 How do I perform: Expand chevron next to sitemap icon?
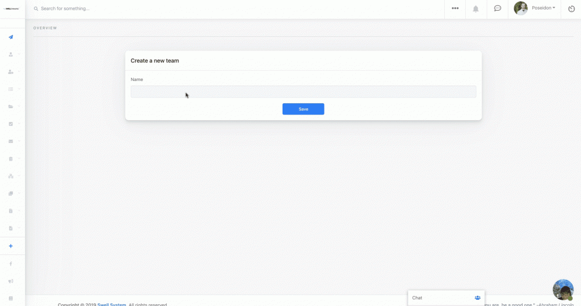click(19, 176)
